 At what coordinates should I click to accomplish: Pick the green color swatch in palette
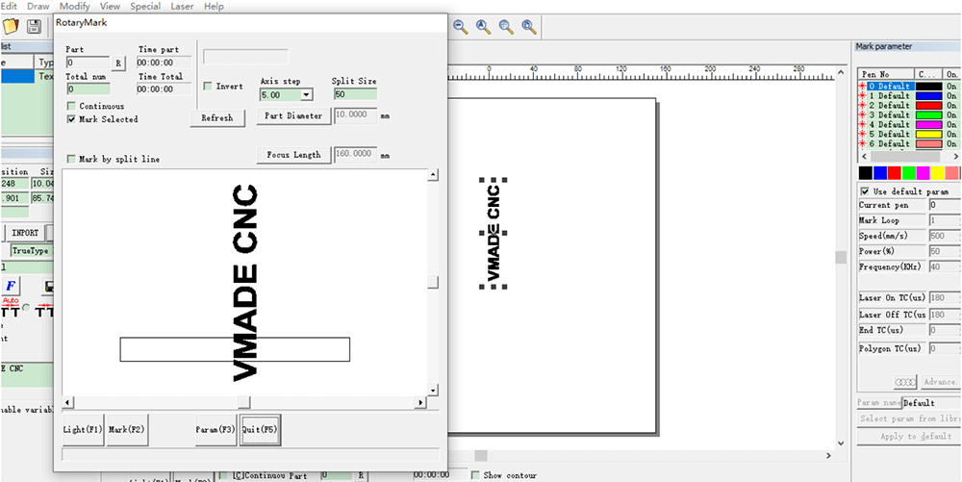[x=909, y=173]
